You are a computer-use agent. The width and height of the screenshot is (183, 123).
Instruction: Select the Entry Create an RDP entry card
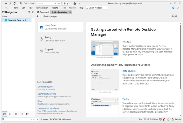pos(60,39)
